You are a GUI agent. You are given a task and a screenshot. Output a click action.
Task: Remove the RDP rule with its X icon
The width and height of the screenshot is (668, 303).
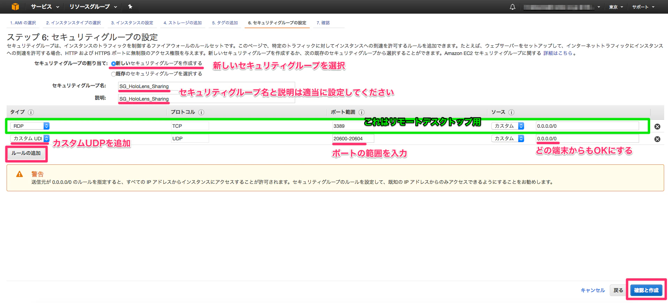pos(657,126)
